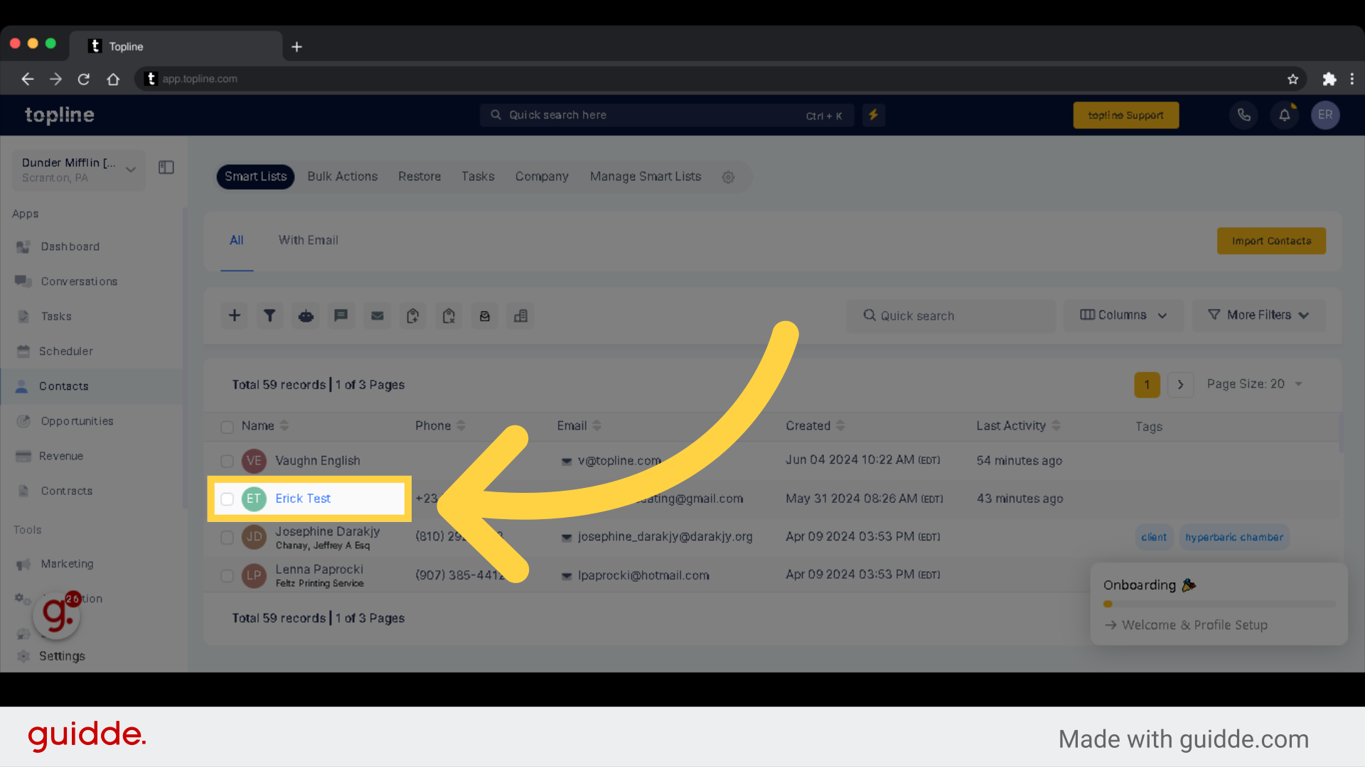The width and height of the screenshot is (1365, 767).
Task: Check the Josephine Darakjy row checkbox
Action: pyautogui.click(x=227, y=538)
